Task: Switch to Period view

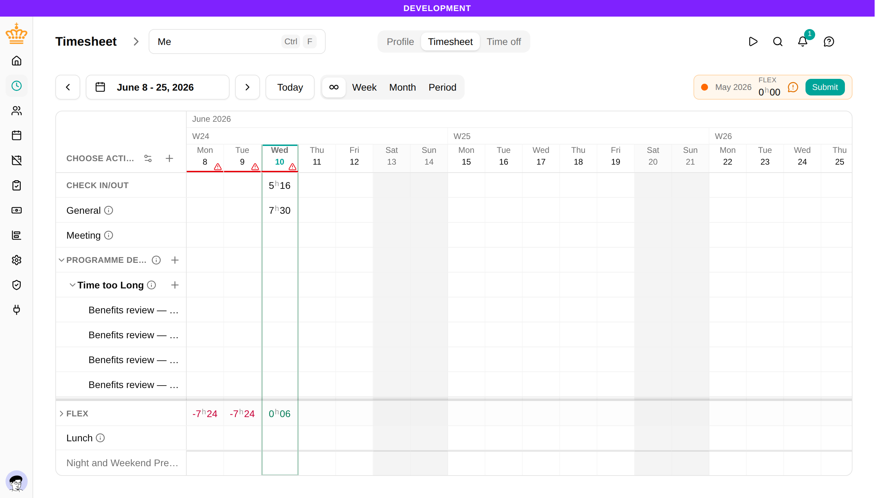Action: pyautogui.click(x=442, y=87)
